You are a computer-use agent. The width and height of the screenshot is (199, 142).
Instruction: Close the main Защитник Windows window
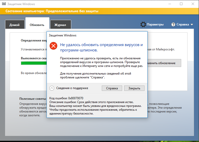[x=193, y=4]
